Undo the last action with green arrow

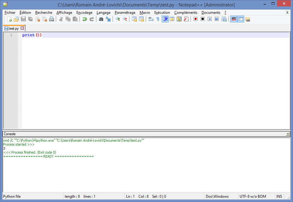(x=84, y=19)
